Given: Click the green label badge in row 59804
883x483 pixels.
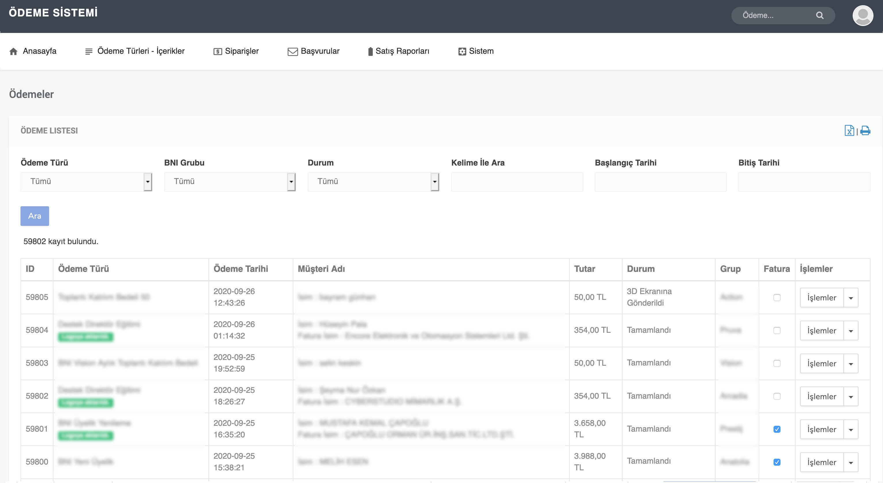Looking at the screenshot, I should coord(85,337).
